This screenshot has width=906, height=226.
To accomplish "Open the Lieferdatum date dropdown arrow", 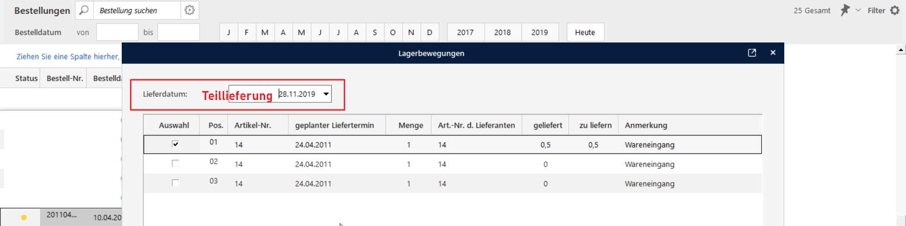I will click(326, 94).
